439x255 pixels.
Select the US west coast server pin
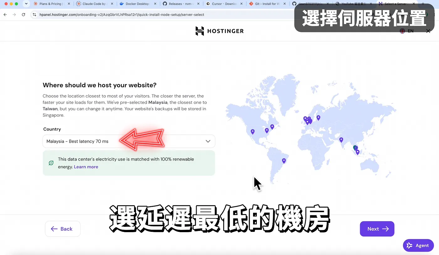(253, 132)
